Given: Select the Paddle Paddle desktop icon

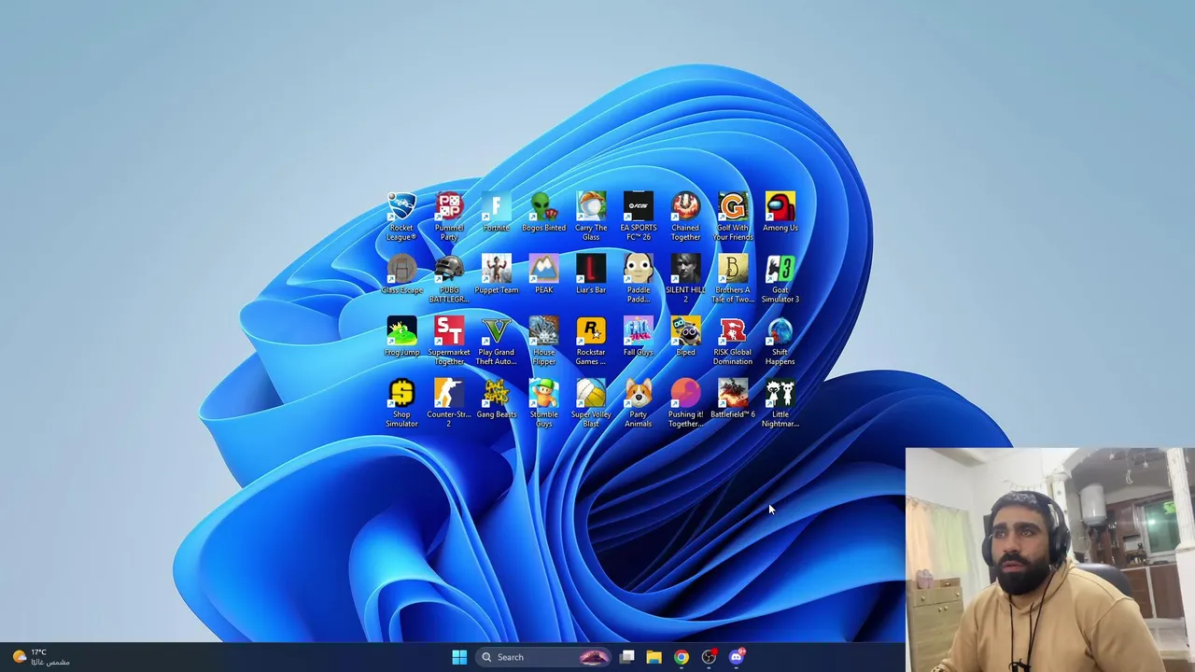Looking at the screenshot, I should click(639, 278).
